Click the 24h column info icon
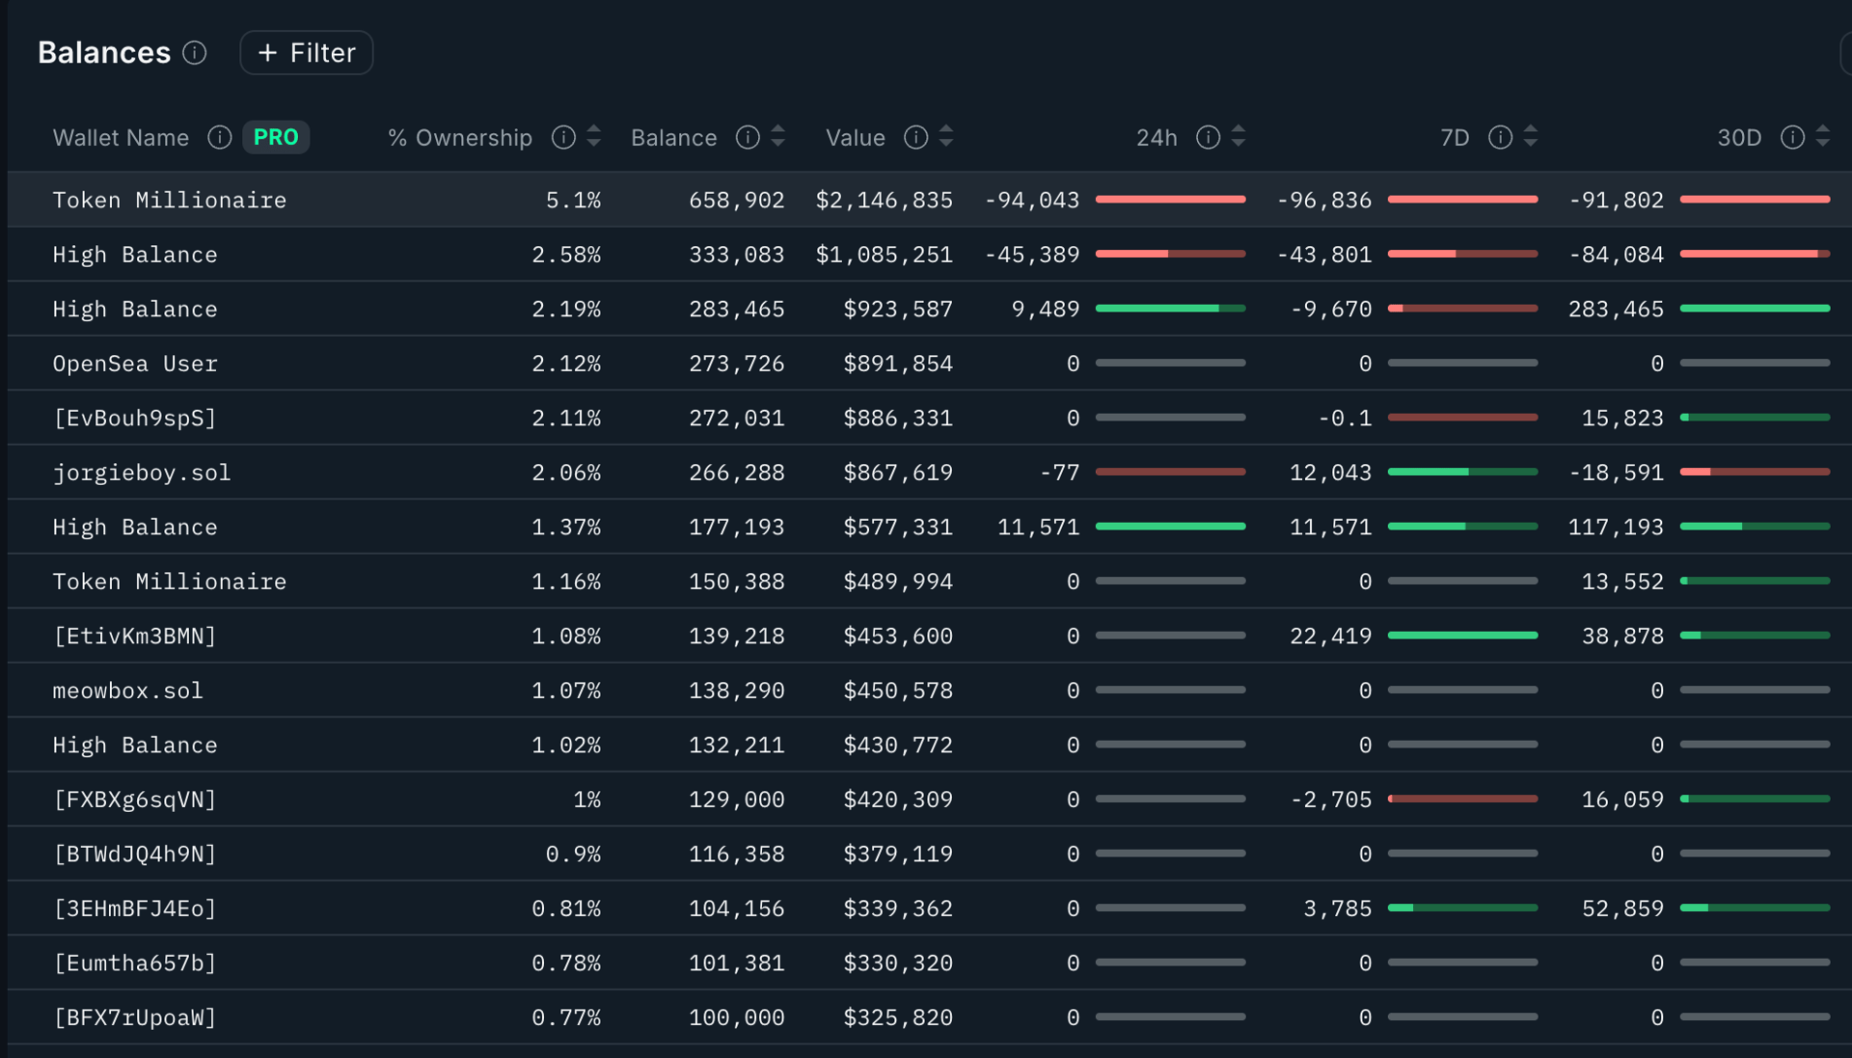The height and width of the screenshot is (1058, 1852). [1208, 138]
